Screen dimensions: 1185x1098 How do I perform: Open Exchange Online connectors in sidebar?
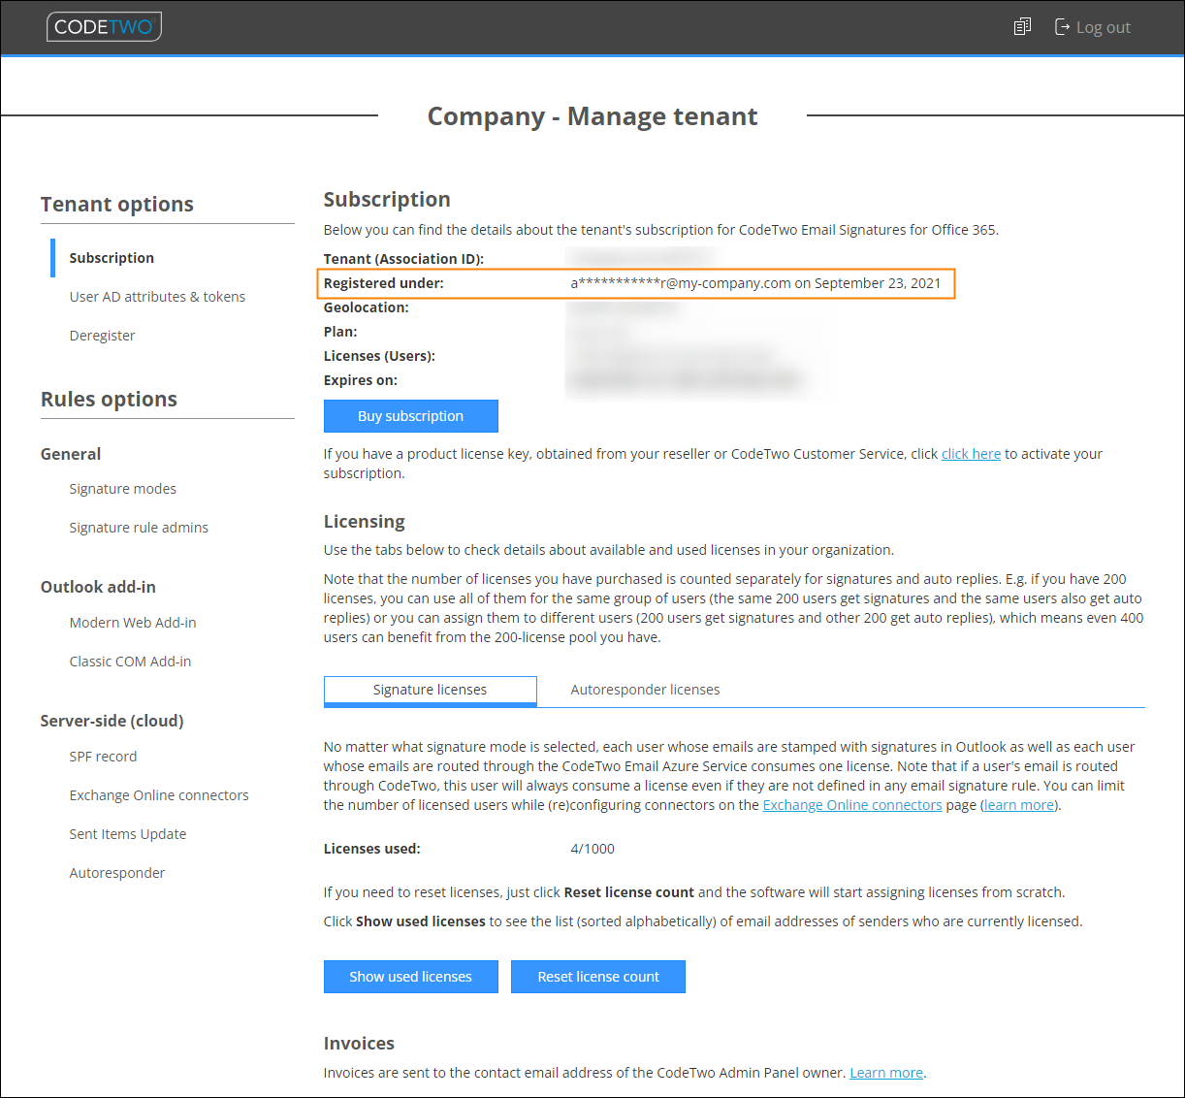159,795
